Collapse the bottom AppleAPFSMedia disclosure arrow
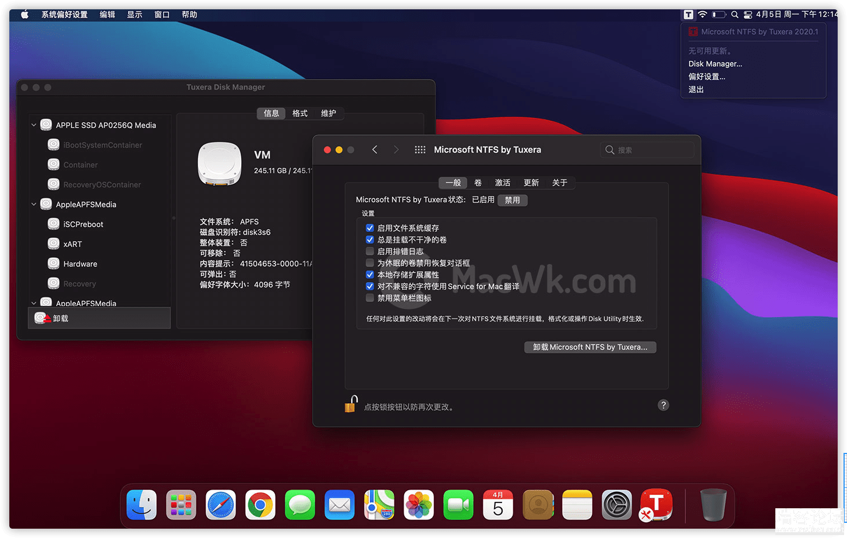 [34, 303]
